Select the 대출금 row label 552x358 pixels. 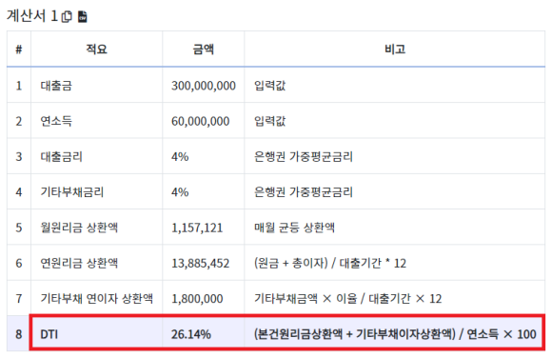click(x=56, y=86)
